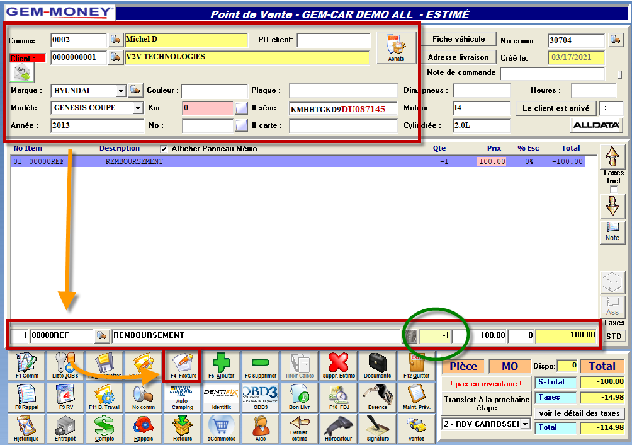This screenshot has height=445, width=632.
Task: Capture Signature with pen icon
Action: pos(377,428)
